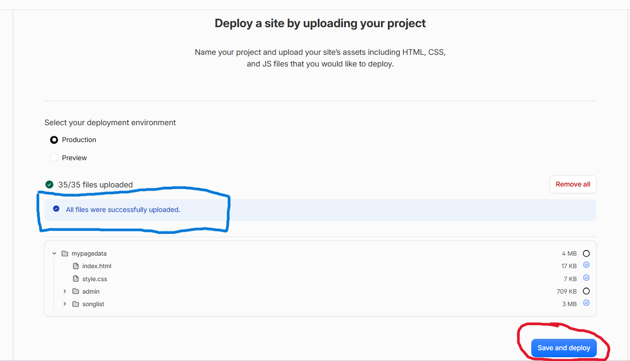The image size is (630, 361).
Task: Click the blue check icon in the success banner
Action: click(x=56, y=209)
